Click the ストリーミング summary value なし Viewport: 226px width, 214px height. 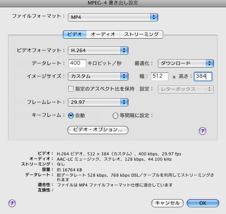[x=61, y=164]
